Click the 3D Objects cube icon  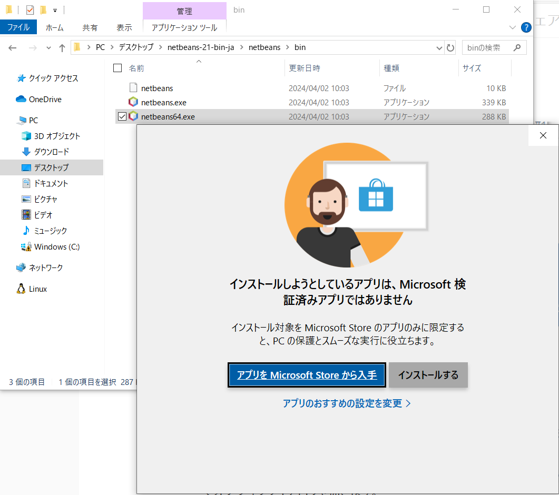pyautogui.click(x=26, y=136)
